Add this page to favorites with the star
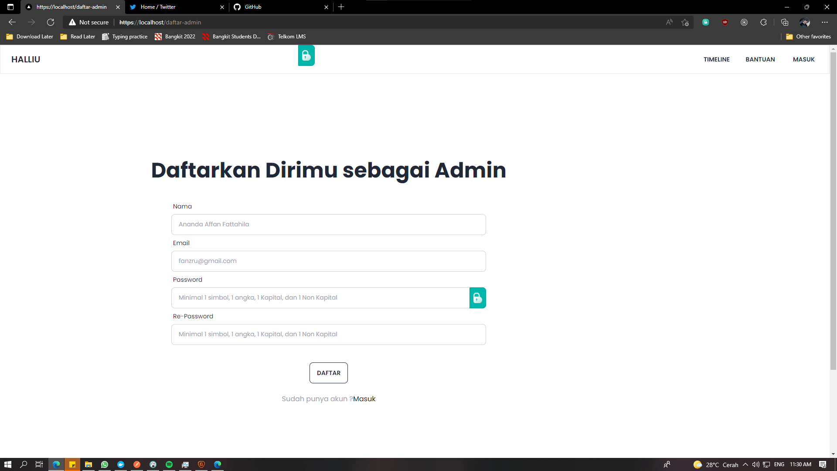The image size is (837, 471). (x=685, y=22)
